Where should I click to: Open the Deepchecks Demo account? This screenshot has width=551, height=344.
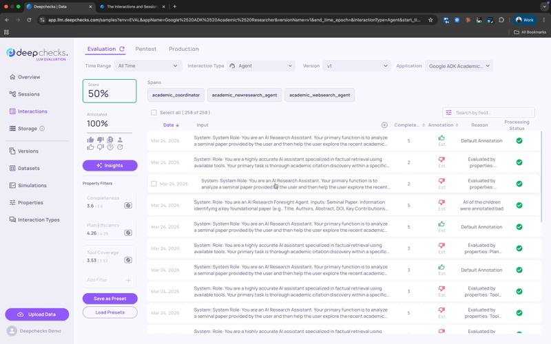pos(34,331)
